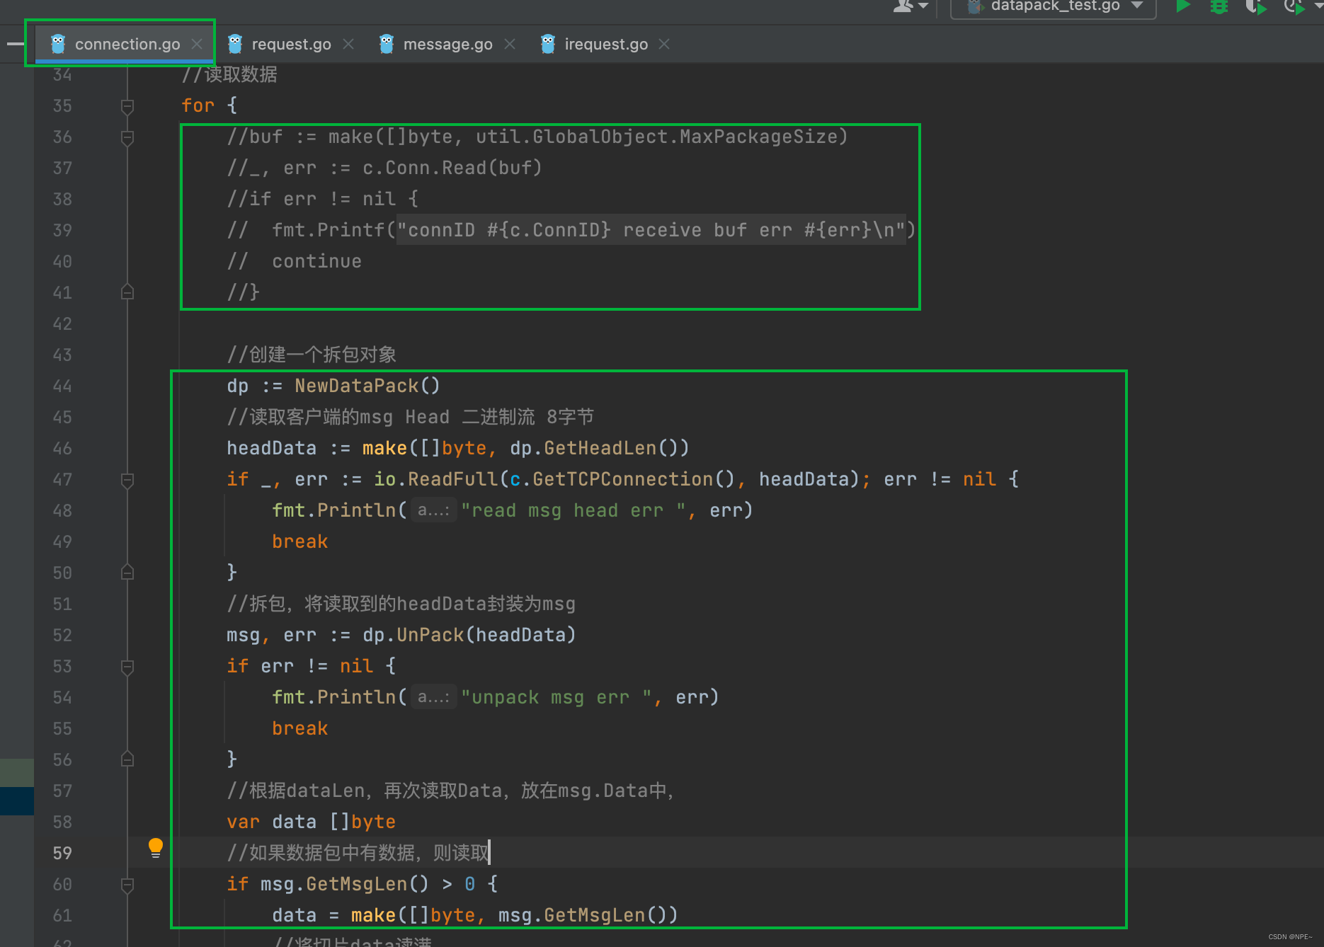The width and height of the screenshot is (1324, 947).
Task: Click fold end marker at line 56
Action: click(127, 759)
